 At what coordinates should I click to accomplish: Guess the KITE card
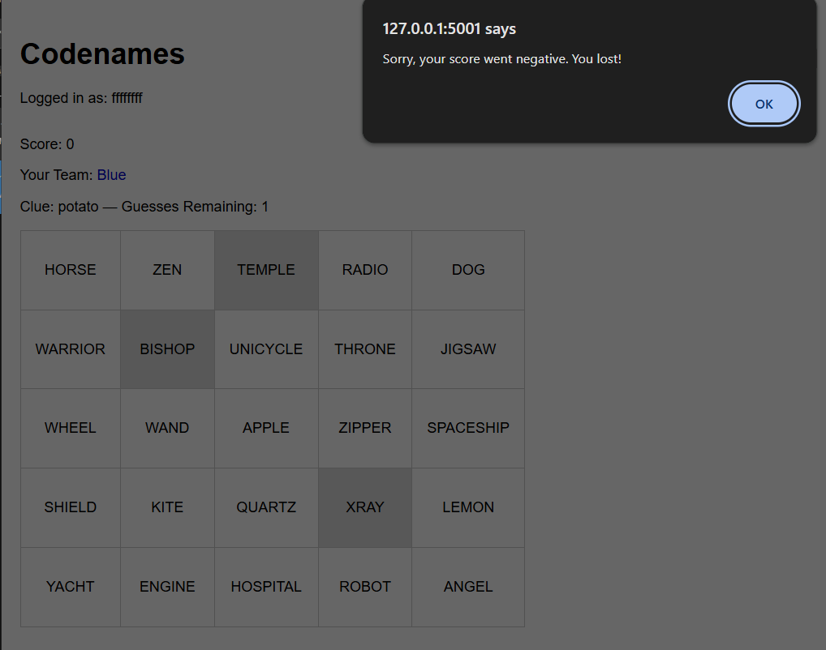point(167,507)
